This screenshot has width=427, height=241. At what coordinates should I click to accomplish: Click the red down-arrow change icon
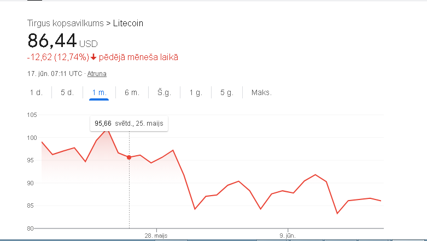coord(93,57)
